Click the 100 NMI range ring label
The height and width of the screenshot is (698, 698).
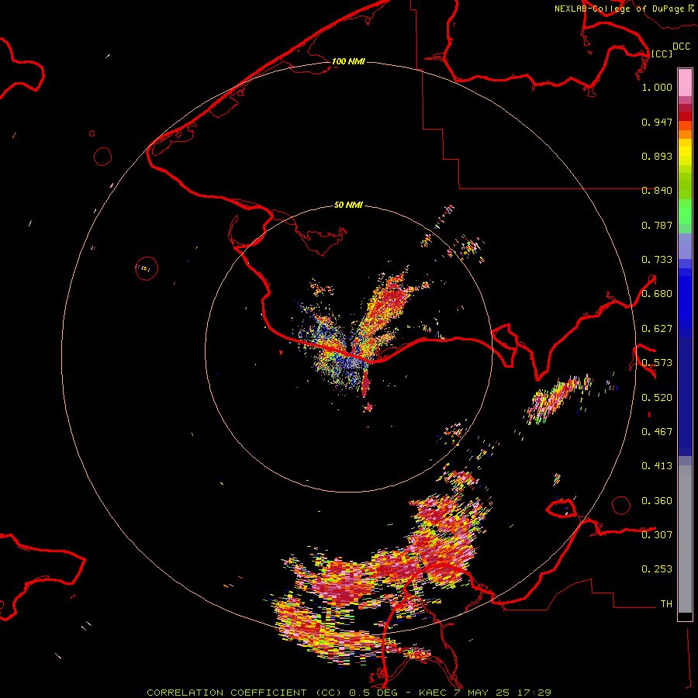click(x=348, y=61)
